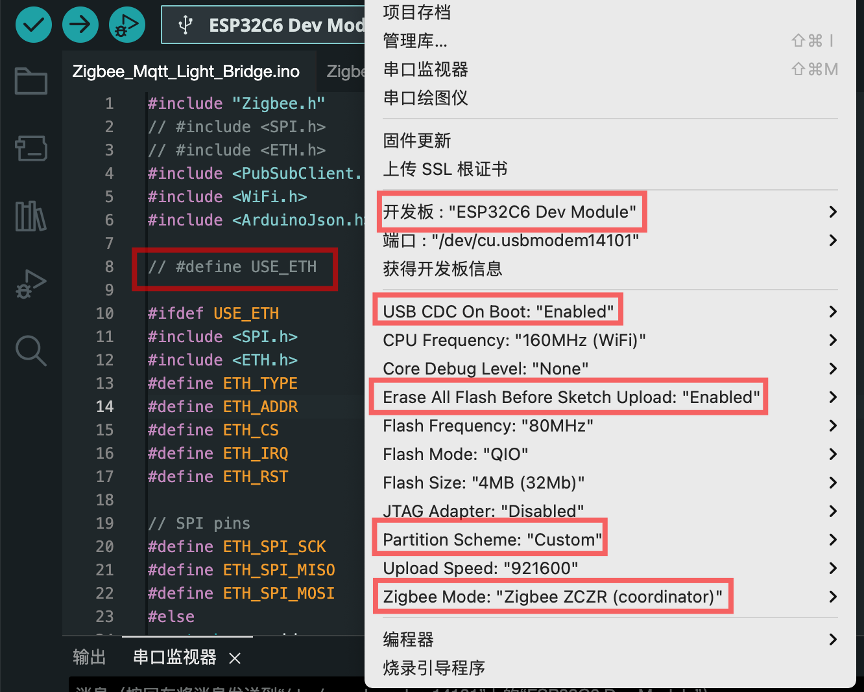Click the #define ETH_SPI_MOSI line

[x=241, y=594]
